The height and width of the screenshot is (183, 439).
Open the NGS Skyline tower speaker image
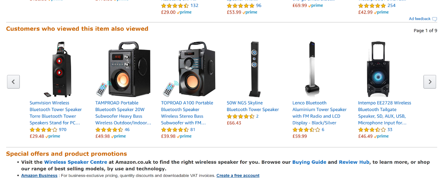click(x=255, y=69)
